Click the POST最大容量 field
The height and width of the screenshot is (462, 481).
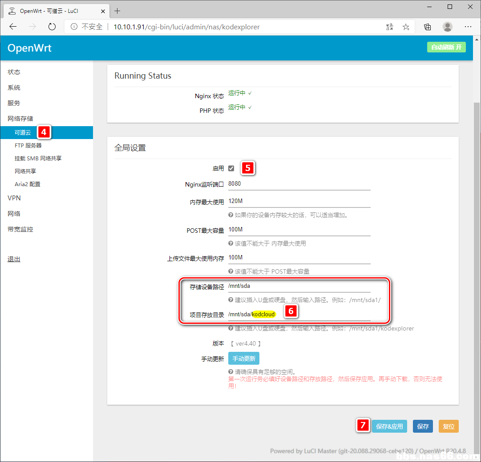(299, 230)
